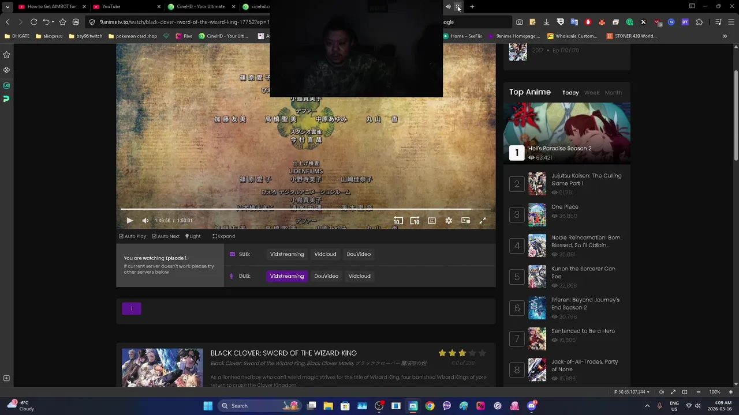Open the Rive bookmark
Viewport: 739px width, 415px height.
coord(184,36)
